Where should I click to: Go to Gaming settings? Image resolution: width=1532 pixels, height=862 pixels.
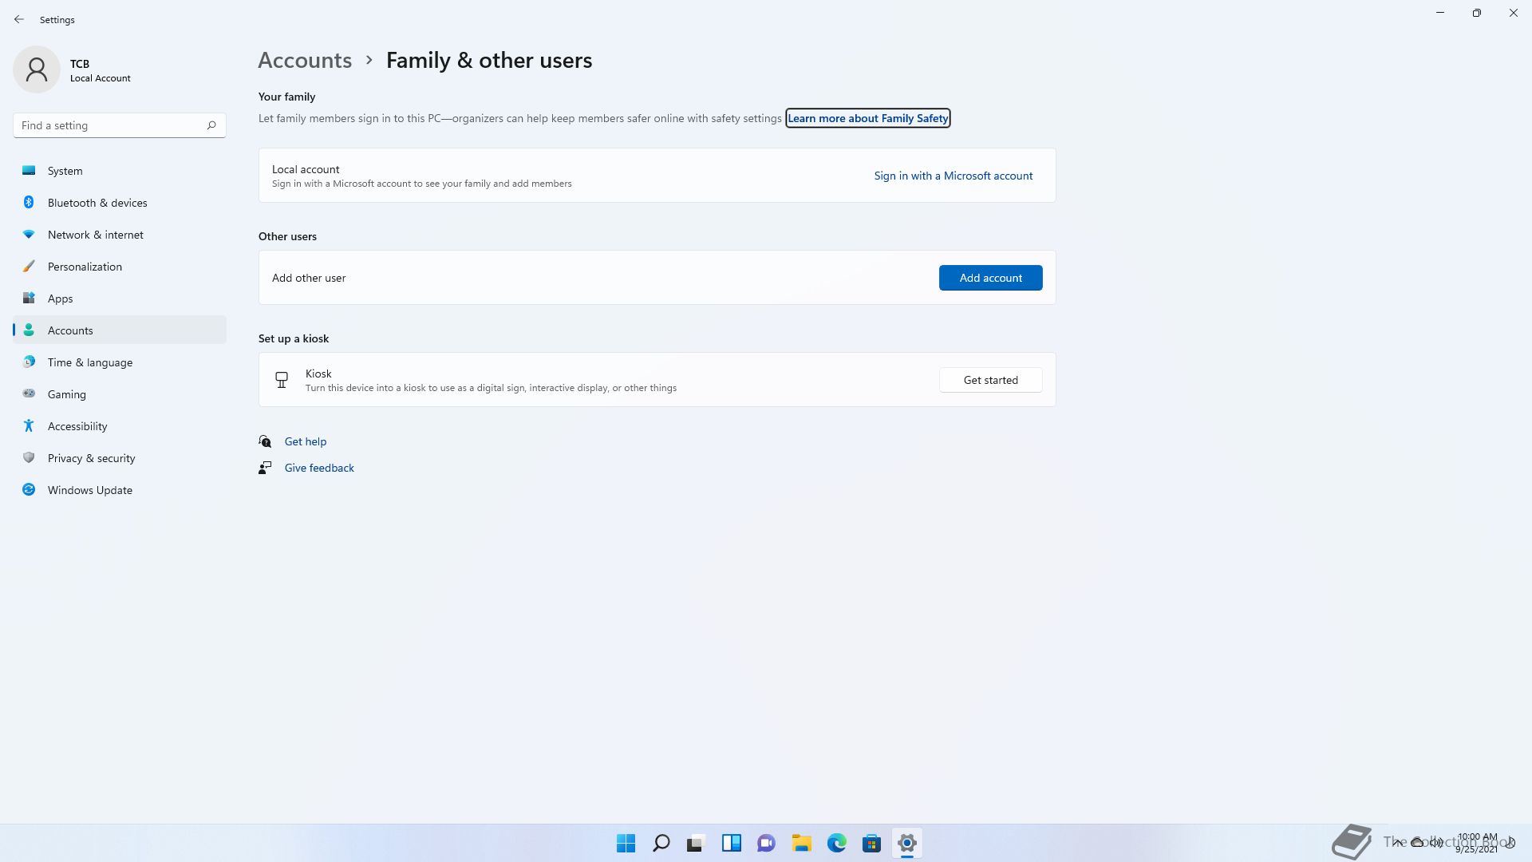[x=120, y=394]
